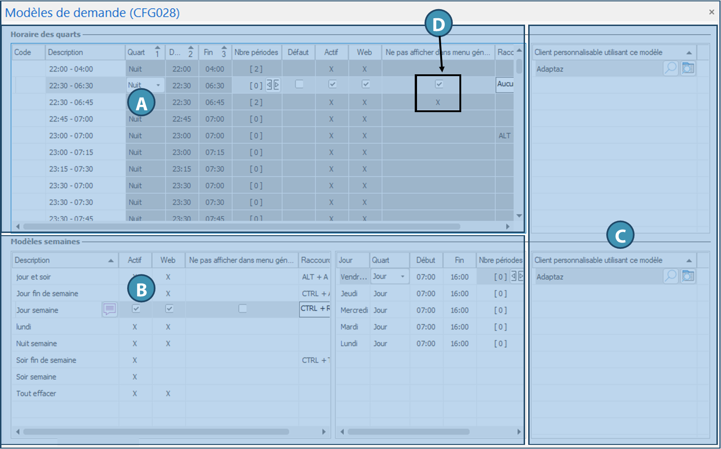Click left arrow icon in Vendredi periods cell

(514, 276)
